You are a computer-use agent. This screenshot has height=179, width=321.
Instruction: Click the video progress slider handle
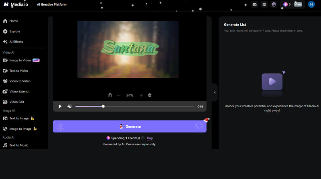click(x=104, y=107)
